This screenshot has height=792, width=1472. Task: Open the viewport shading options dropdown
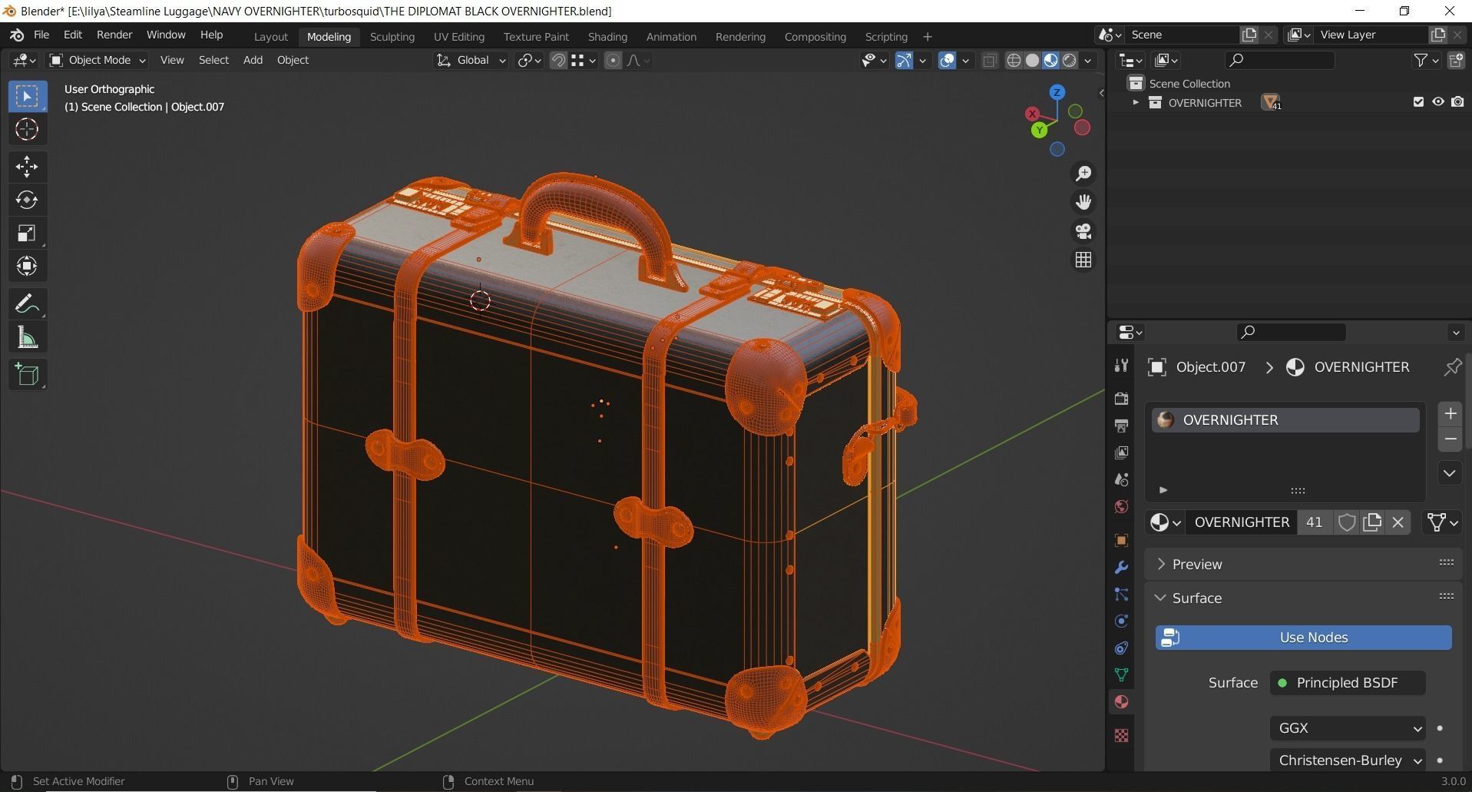1087,60
